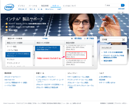The height and width of the screenshot is (107, 129).
Task: Click up arrow of product selection list scrollbar
Action: 93,46
